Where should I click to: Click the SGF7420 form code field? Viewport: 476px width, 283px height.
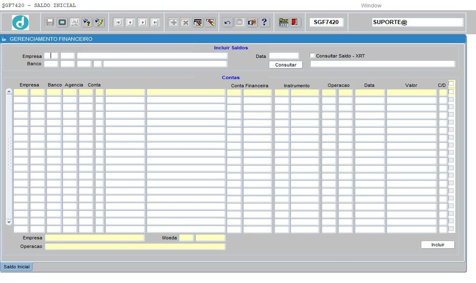(x=327, y=22)
